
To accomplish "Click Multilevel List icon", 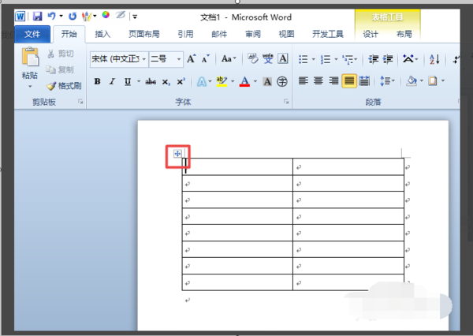I will (348, 59).
